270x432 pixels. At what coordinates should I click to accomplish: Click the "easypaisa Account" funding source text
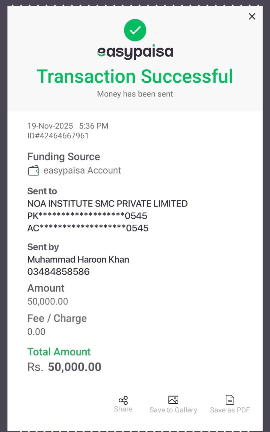(82, 170)
